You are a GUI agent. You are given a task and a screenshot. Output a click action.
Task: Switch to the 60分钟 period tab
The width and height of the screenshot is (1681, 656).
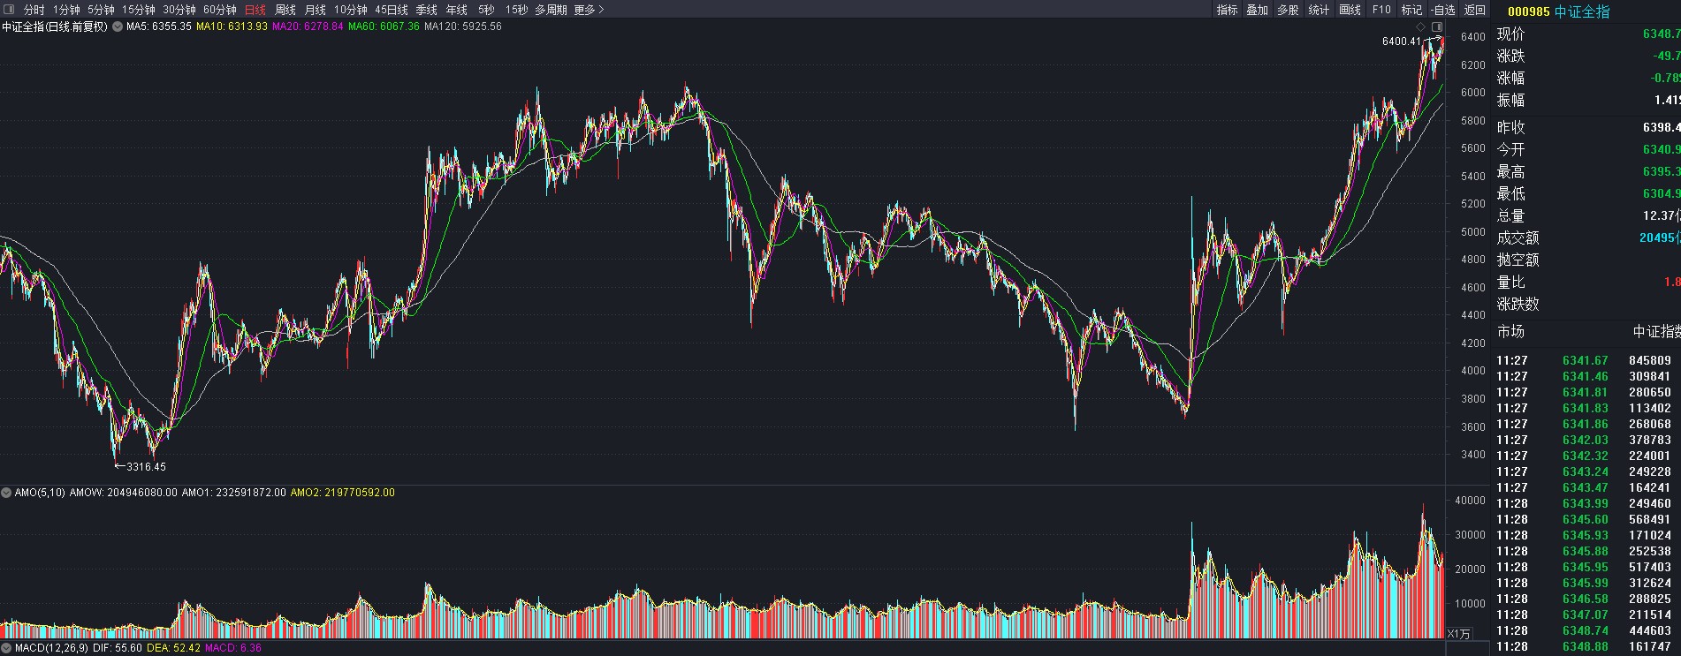coord(220,10)
